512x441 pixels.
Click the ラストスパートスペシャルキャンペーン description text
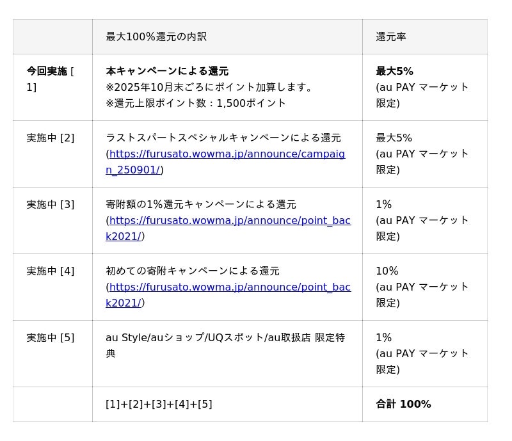(x=223, y=138)
